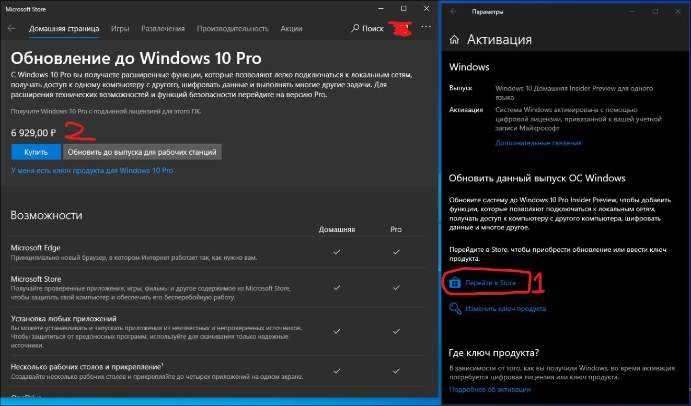
Task: Click the Купить button
Action: [36, 152]
